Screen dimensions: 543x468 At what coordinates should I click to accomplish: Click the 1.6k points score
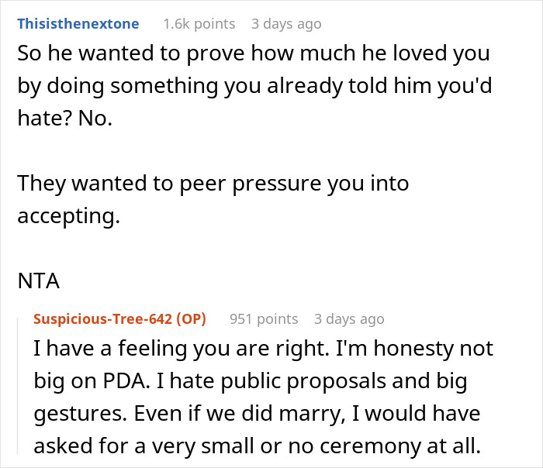coord(199,24)
